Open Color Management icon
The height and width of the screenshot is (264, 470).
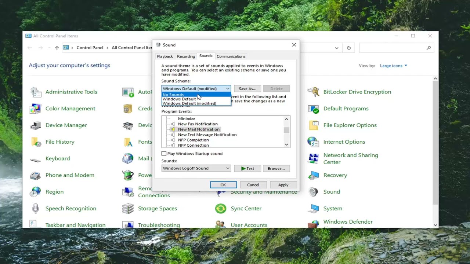[36, 109]
